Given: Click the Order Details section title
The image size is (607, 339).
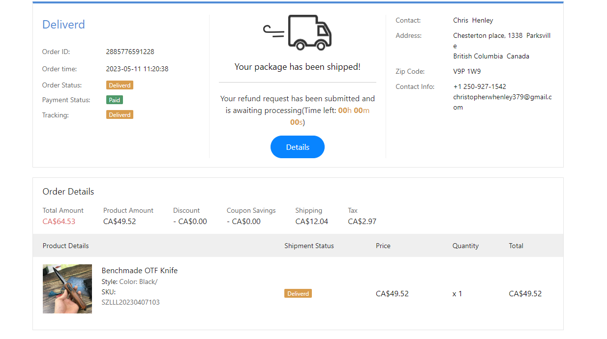Looking at the screenshot, I should click(x=68, y=192).
